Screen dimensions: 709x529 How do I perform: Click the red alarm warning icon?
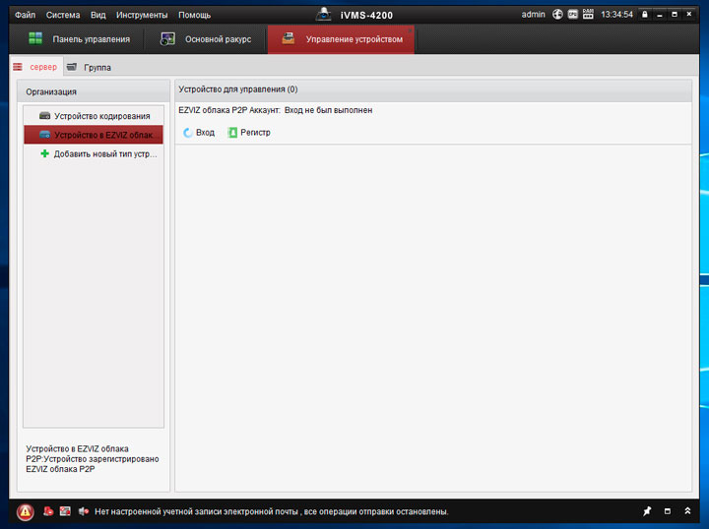coord(25,512)
